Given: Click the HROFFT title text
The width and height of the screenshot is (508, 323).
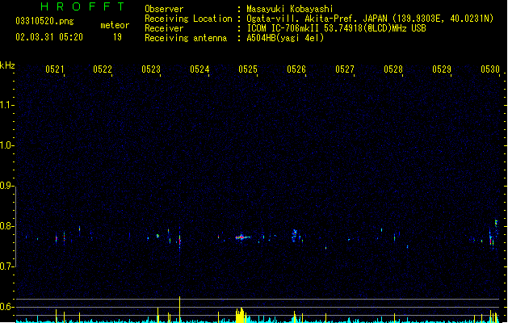Looking at the screenshot, I should click(82, 6).
